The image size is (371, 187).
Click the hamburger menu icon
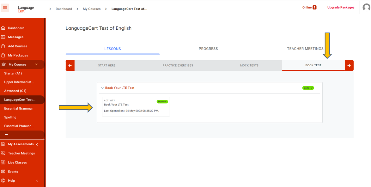coord(5,8)
